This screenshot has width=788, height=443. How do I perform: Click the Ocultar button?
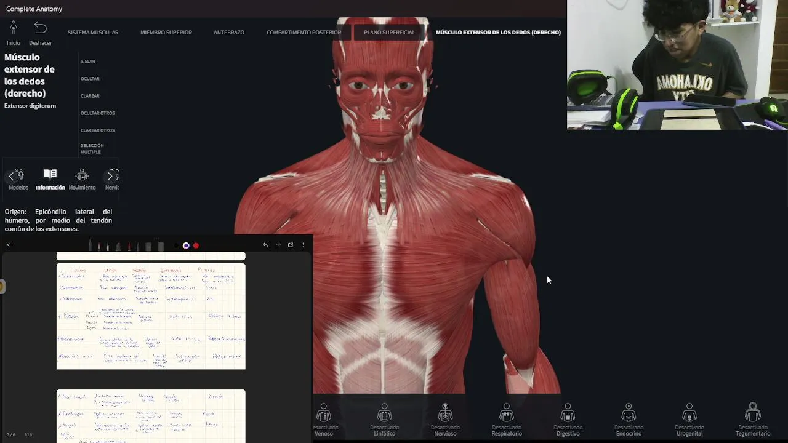(90, 79)
